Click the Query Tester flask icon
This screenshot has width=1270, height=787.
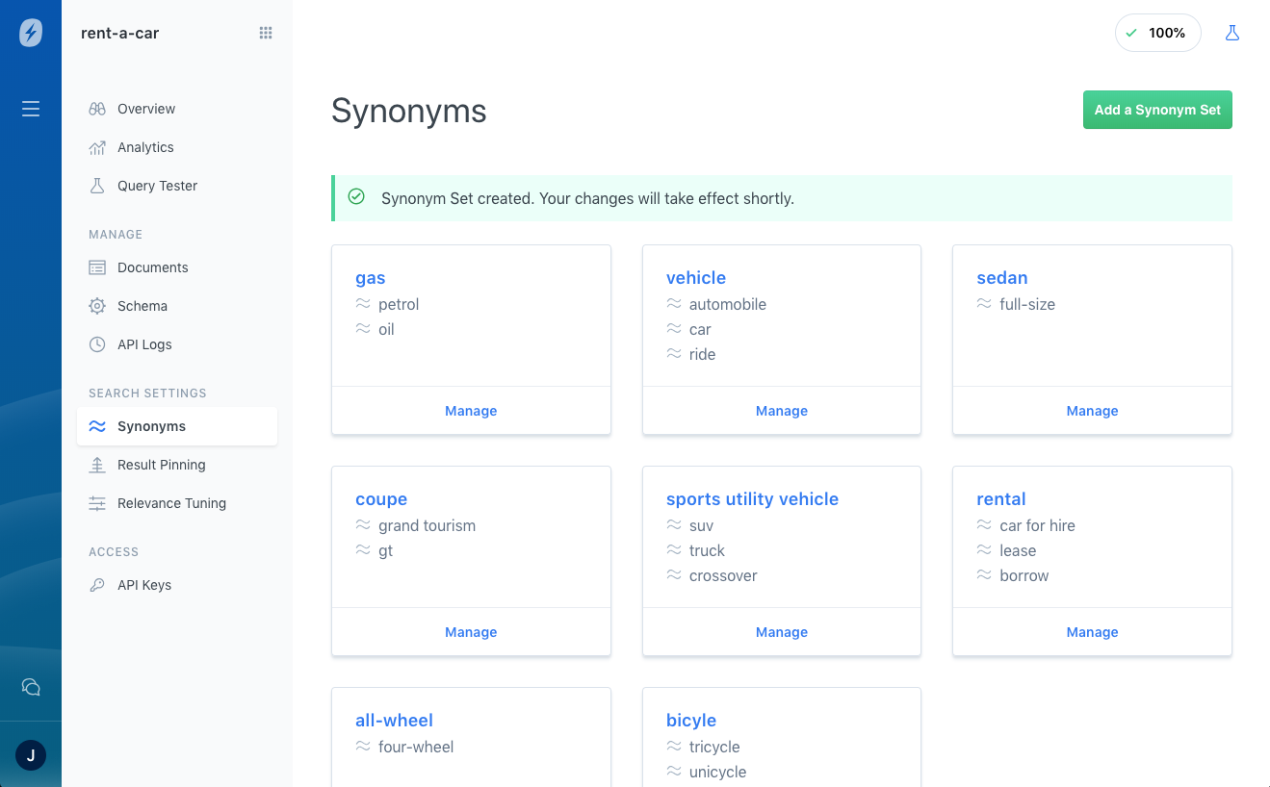[97, 186]
